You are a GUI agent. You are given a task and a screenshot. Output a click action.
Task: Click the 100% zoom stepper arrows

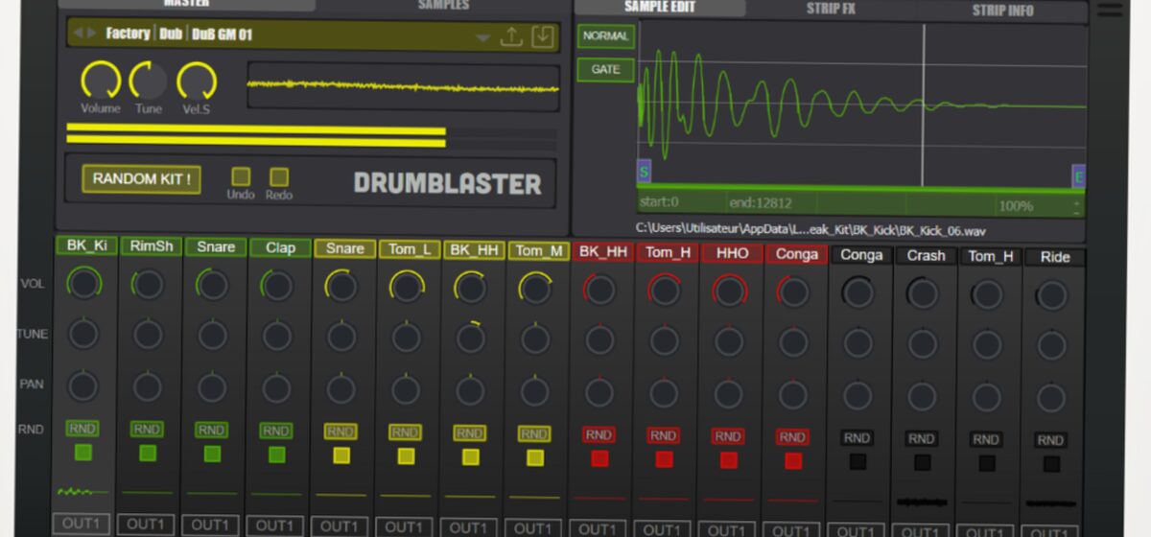coord(1076,206)
